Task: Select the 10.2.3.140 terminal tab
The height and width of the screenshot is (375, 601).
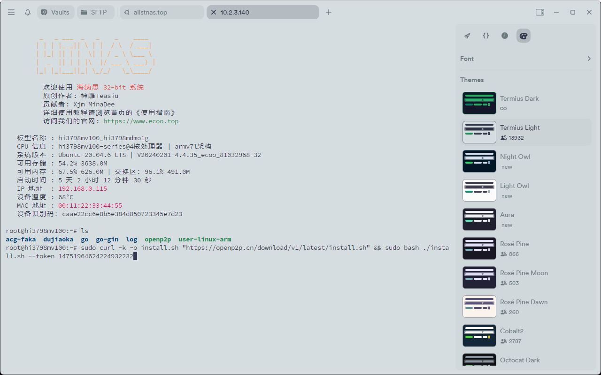Action: (x=263, y=12)
